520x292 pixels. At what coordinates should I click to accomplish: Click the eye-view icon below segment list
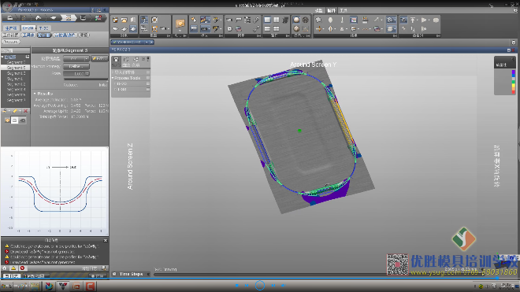point(23,120)
